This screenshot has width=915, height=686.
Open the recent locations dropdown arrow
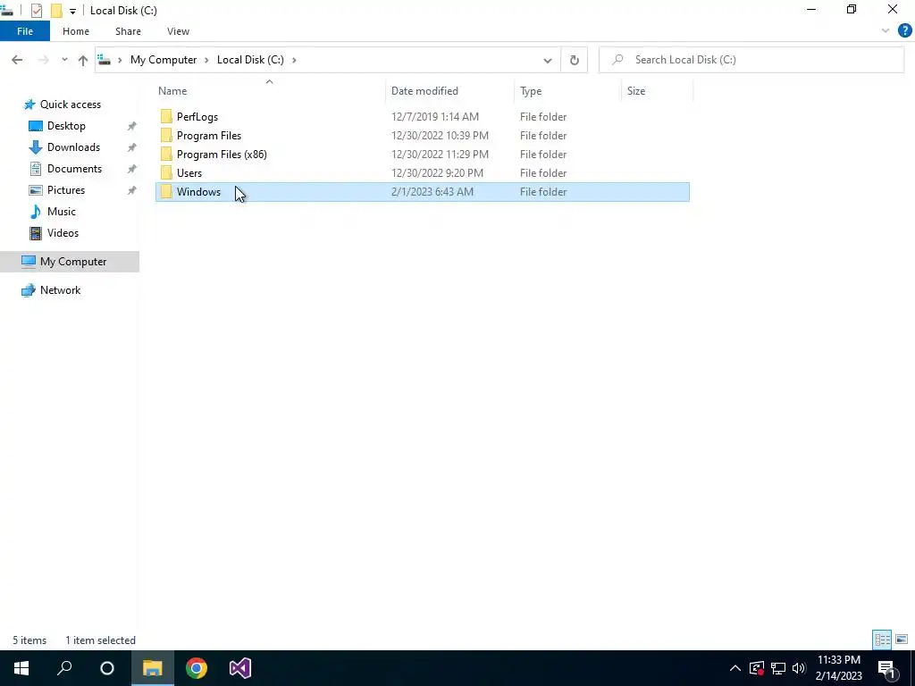tap(64, 60)
